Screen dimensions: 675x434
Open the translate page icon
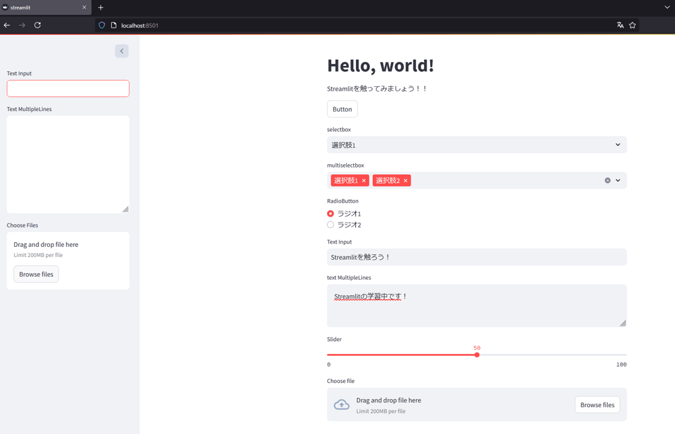pyautogui.click(x=620, y=26)
